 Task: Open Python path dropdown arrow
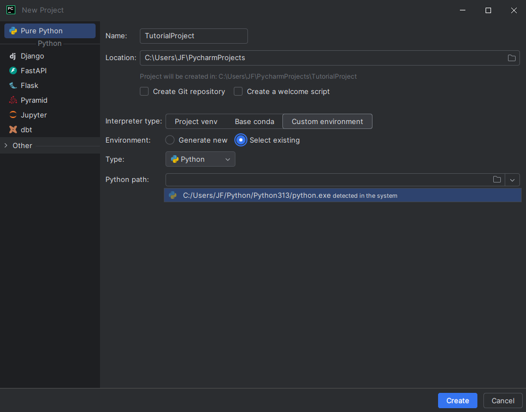[512, 180]
